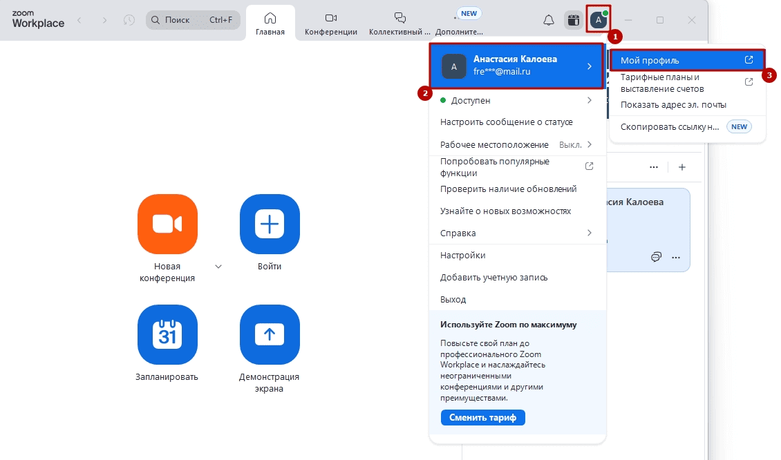Select Тарифные планы и выставление счетов
781x460 pixels.
tap(688, 83)
